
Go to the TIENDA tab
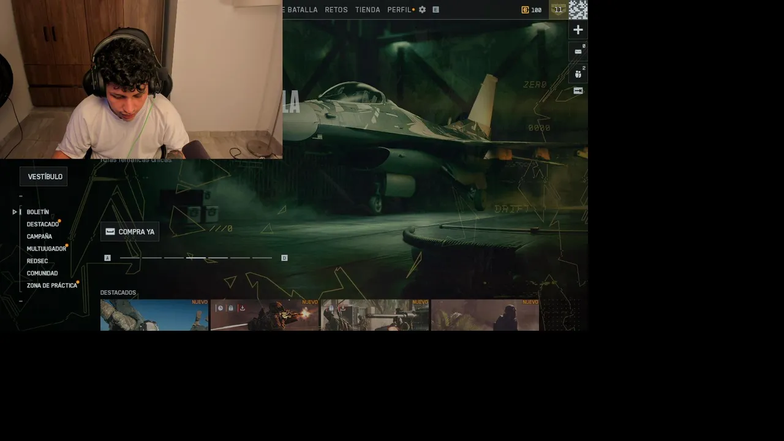tap(367, 10)
